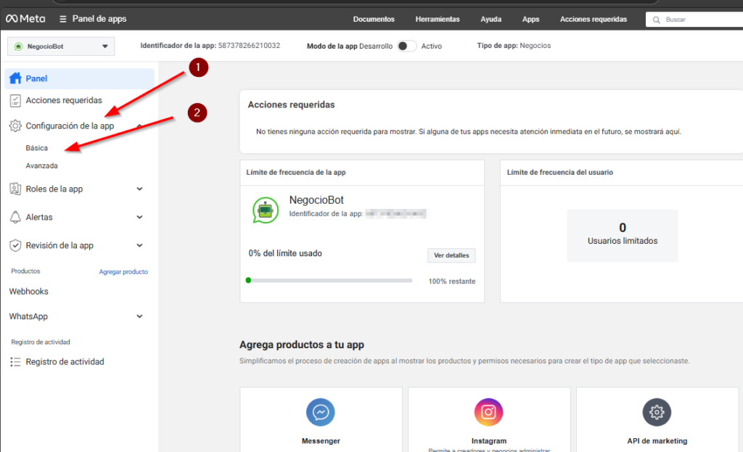Click the Messenger product title
This screenshot has height=452, width=743.
[321, 441]
